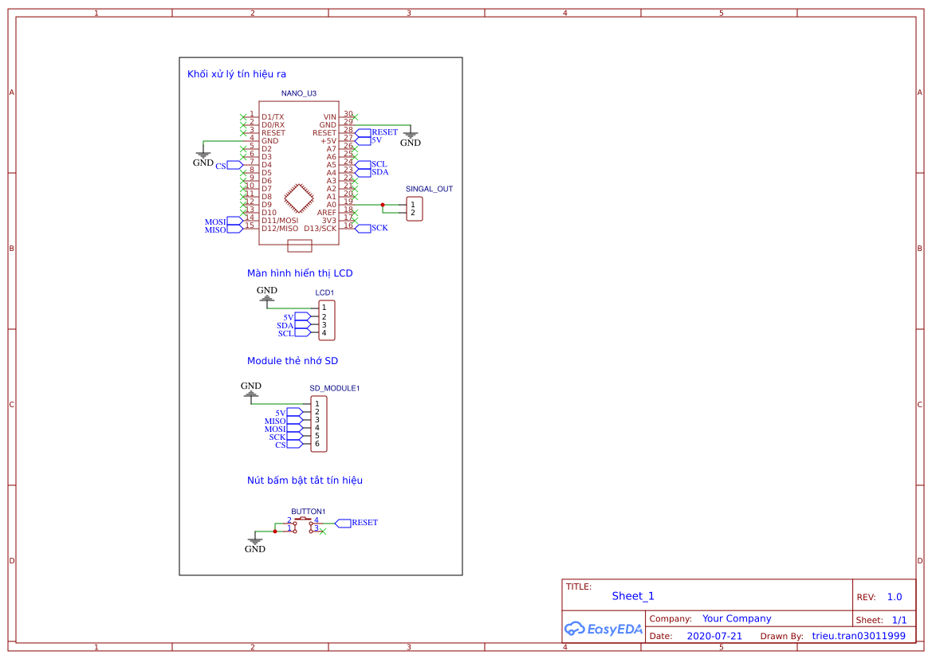Click the diamond chip logo inside NANO_U3
The height and width of the screenshot is (659, 932).
click(299, 197)
